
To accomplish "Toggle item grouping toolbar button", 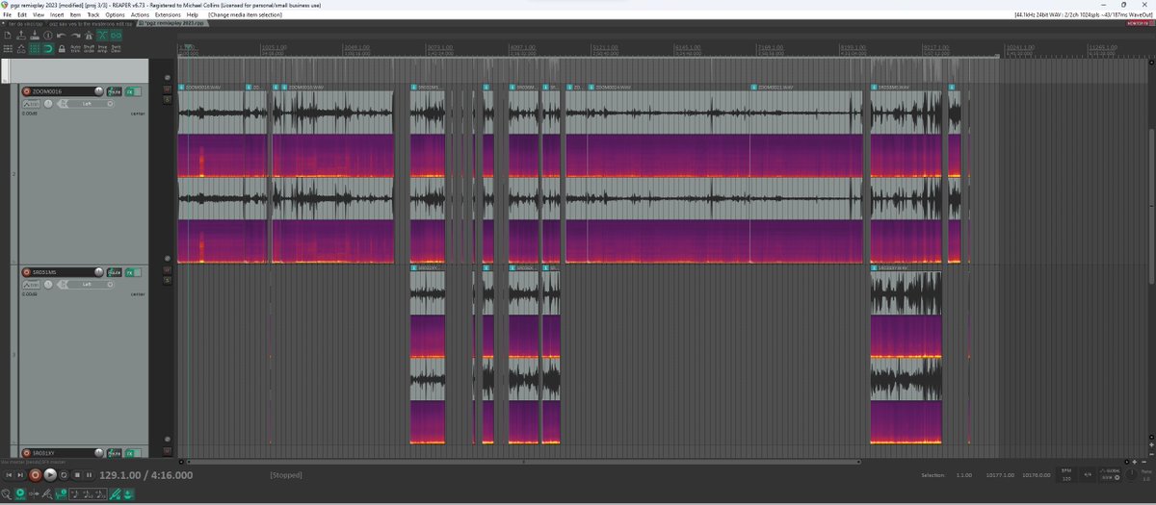I will pyautogui.click(x=116, y=36).
